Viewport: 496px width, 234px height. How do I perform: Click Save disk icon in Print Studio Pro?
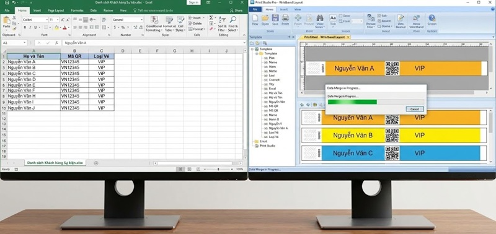[275, 18]
